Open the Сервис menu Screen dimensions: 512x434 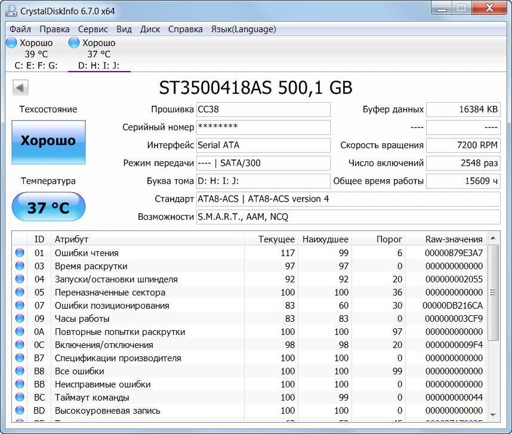(x=92, y=29)
